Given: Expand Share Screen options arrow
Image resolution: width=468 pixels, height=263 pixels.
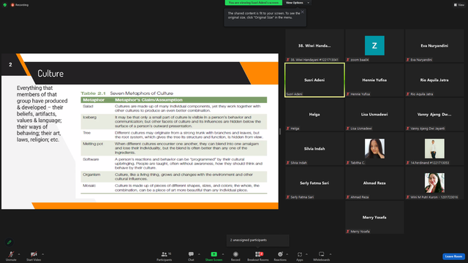Looking at the screenshot, I should coord(223,254).
